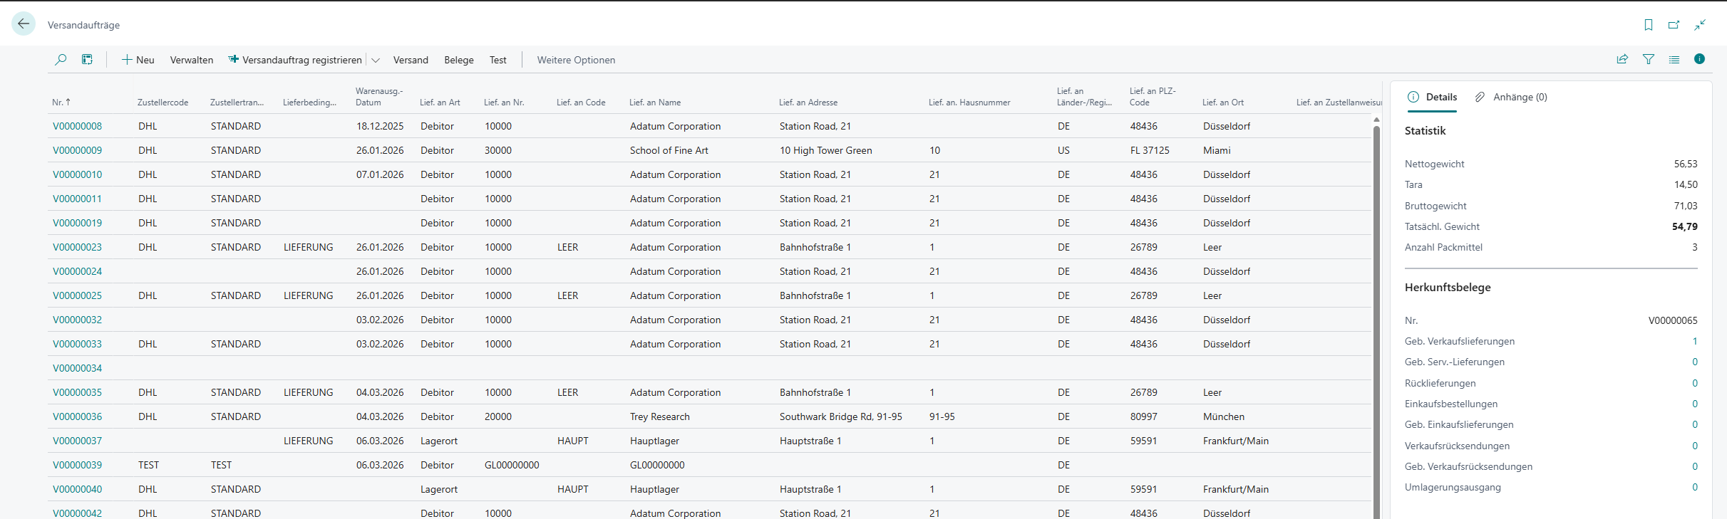Expand Versandauftrag registrieren dropdown arrow
1727x519 pixels.
[x=376, y=60]
